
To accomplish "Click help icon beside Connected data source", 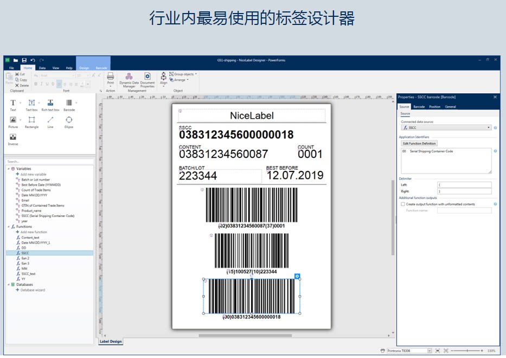I will pyautogui.click(x=495, y=128).
